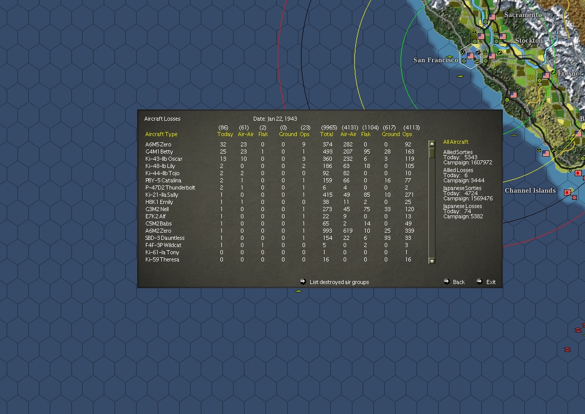Click Ops header under (4113)

pos(407,134)
